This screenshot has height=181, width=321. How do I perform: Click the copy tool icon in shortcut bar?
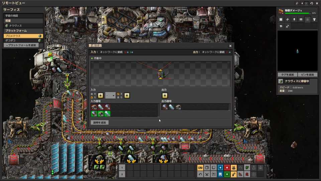click(x=207, y=168)
